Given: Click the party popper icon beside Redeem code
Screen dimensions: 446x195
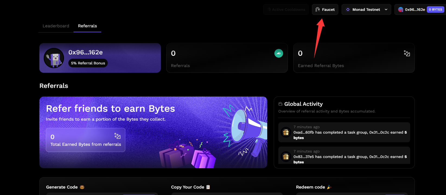Looking at the screenshot, I should tap(329, 187).
